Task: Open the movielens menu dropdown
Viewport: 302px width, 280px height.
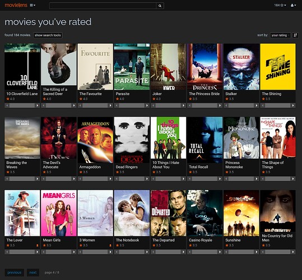Action: pyautogui.click(x=32, y=6)
